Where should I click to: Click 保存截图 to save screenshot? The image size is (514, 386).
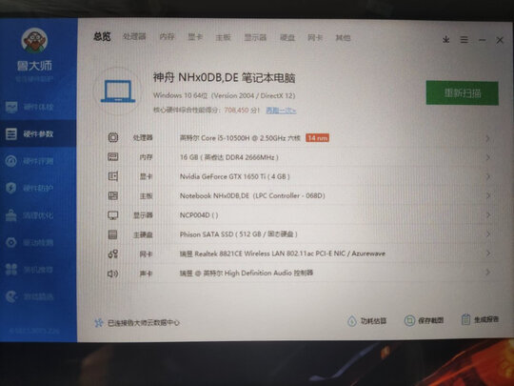[x=425, y=320]
